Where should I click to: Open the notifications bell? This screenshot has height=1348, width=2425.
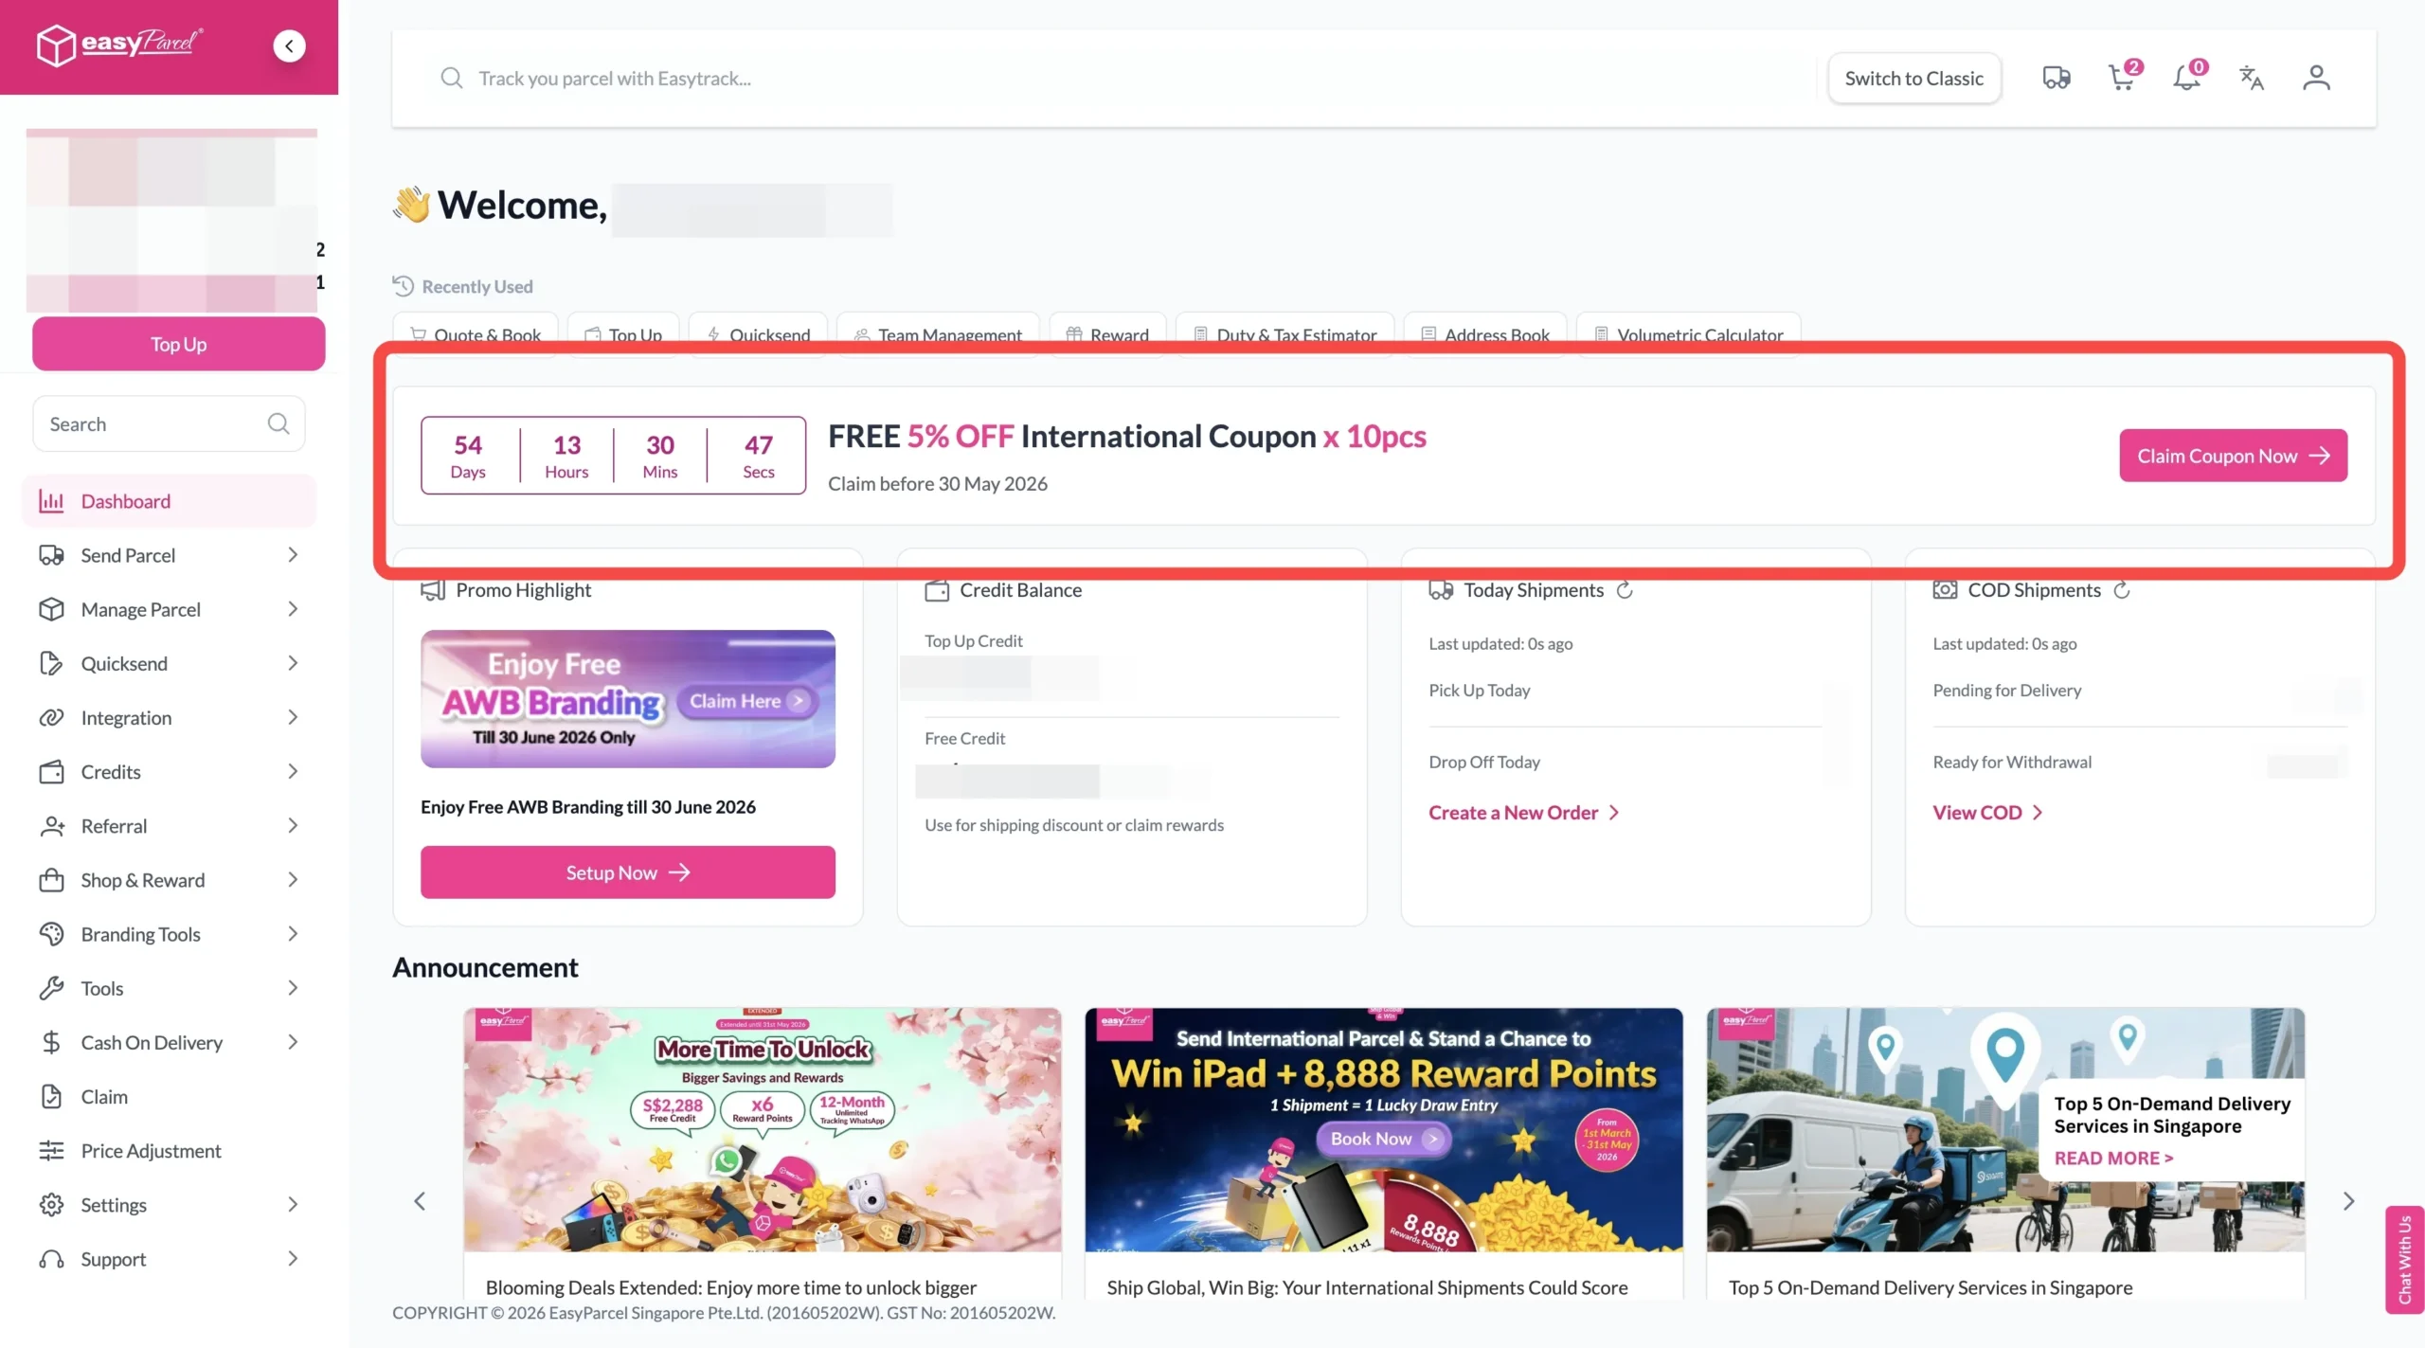2187,78
